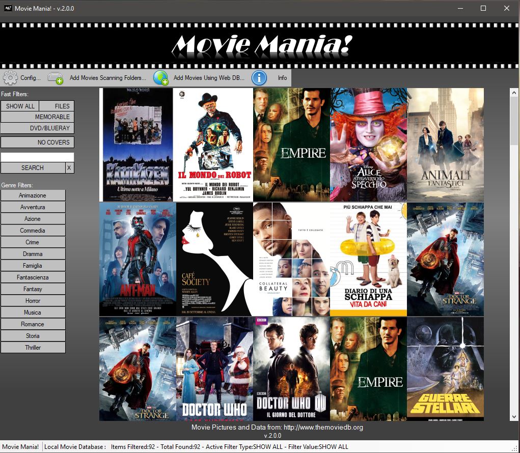Image resolution: width=520 pixels, height=453 pixels.
Task: Click the Add Movies Scanning Folders icon
Action: [x=56, y=78]
